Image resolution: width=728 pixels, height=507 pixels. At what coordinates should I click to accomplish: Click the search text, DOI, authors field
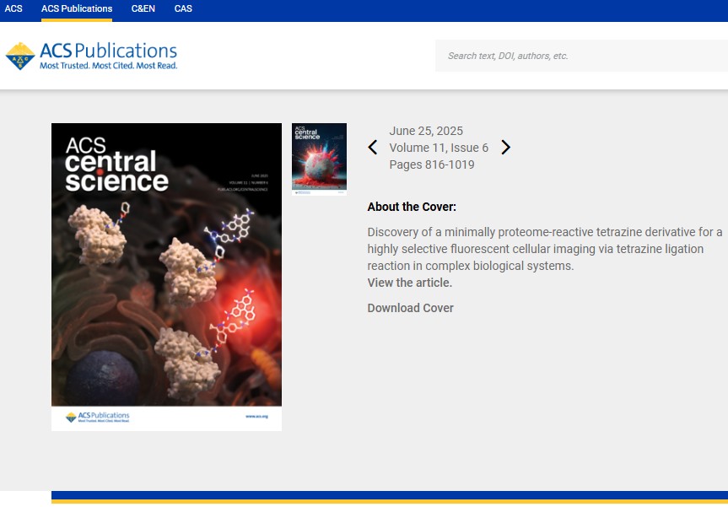(x=581, y=56)
